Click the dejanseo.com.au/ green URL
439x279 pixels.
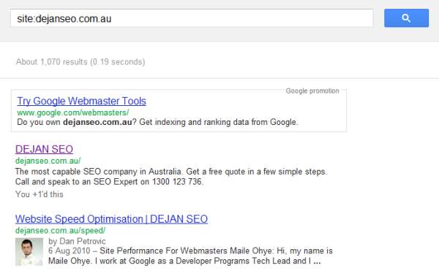tap(48, 161)
